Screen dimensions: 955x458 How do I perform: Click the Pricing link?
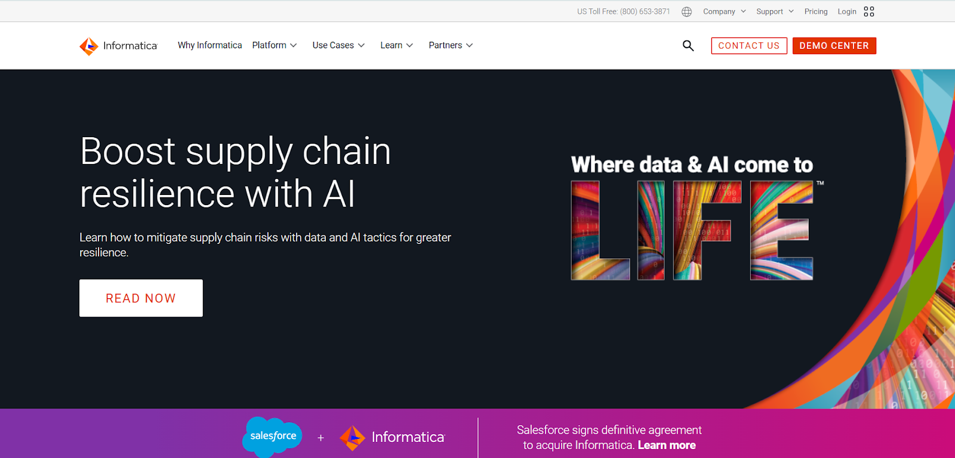click(815, 11)
